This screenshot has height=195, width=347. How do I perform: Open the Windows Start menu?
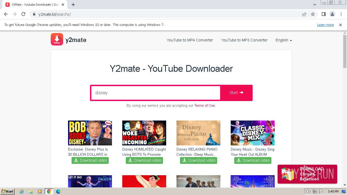[8, 191]
